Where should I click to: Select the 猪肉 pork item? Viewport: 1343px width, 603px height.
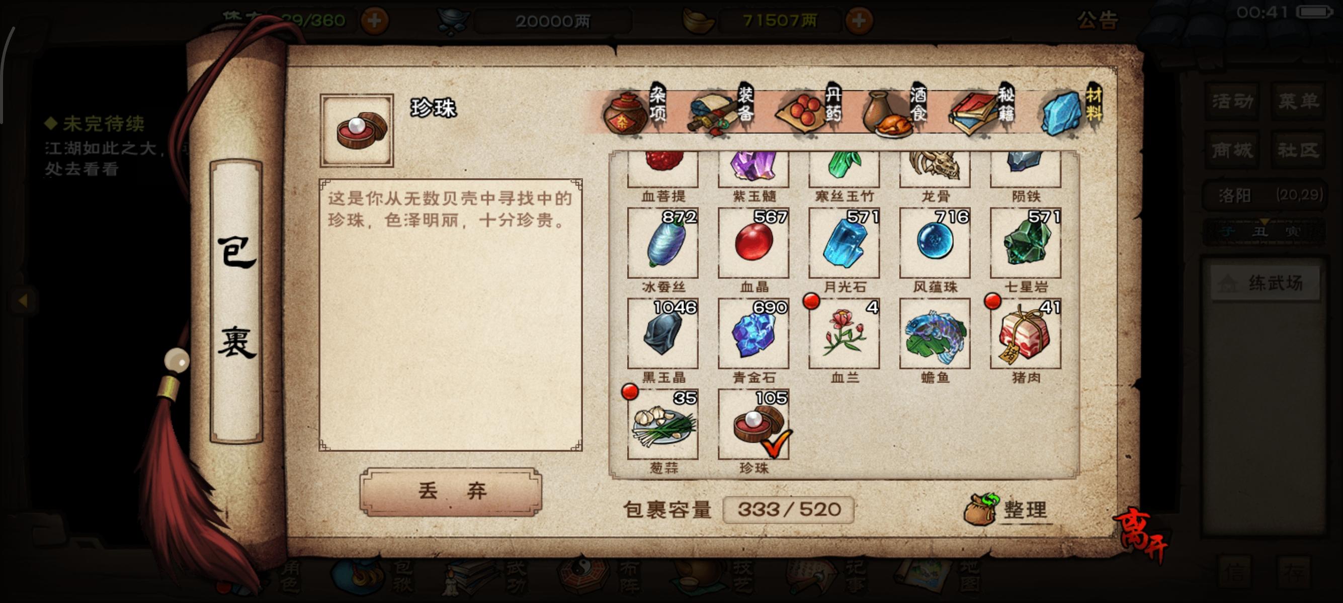point(1026,333)
